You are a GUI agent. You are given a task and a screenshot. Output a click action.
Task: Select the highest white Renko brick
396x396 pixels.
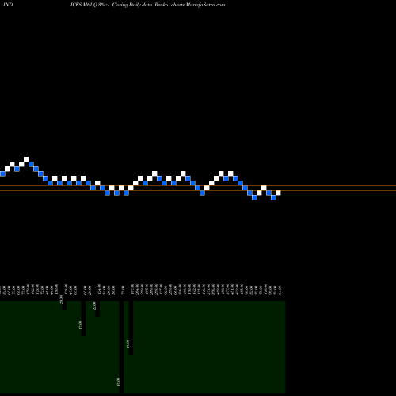(x=26, y=159)
